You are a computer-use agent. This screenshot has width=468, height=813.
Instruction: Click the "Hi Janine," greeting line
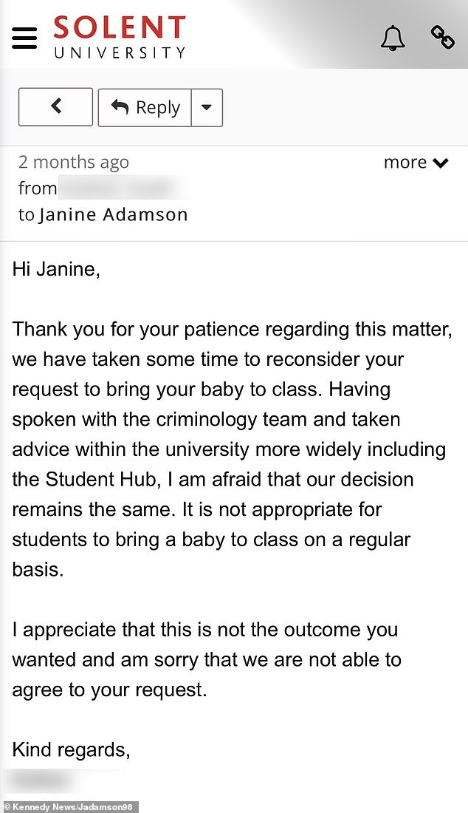click(x=55, y=270)
